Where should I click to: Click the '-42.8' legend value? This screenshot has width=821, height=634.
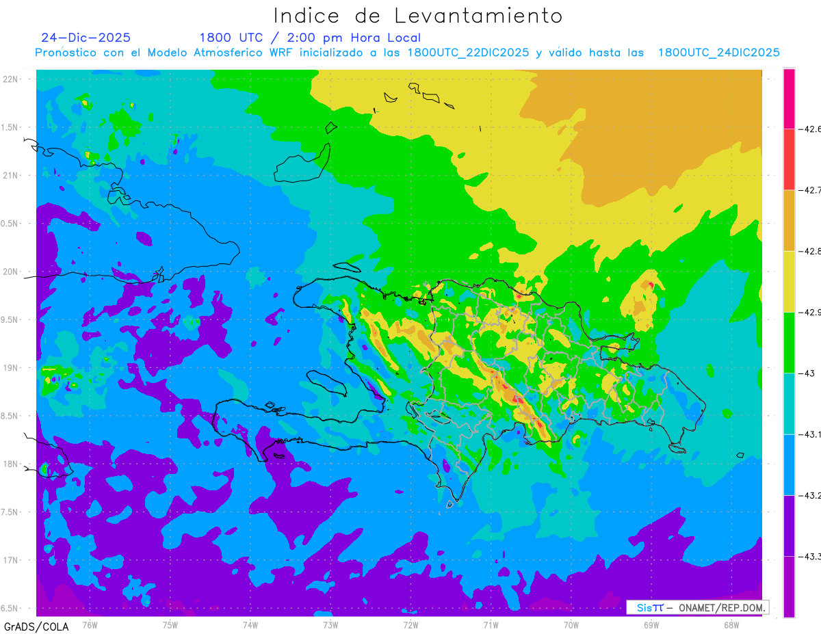811,251
